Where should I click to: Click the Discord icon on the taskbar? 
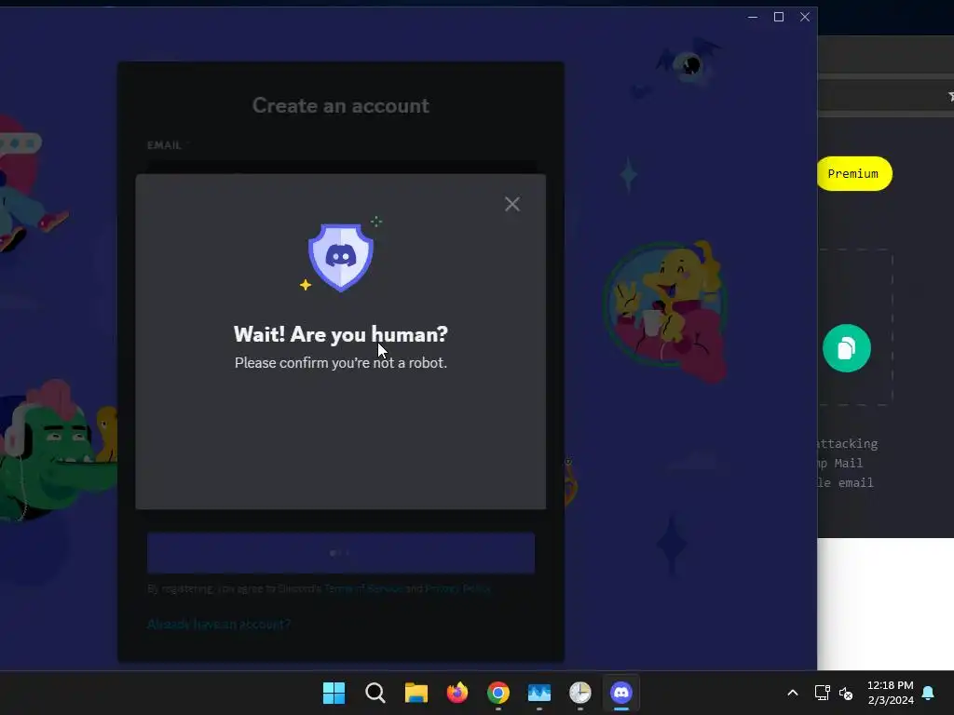tap(621, 693)
